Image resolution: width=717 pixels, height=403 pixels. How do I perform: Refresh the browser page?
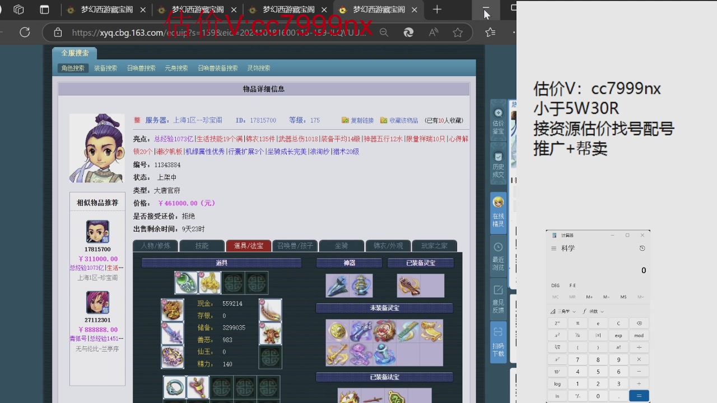[25, 32]
